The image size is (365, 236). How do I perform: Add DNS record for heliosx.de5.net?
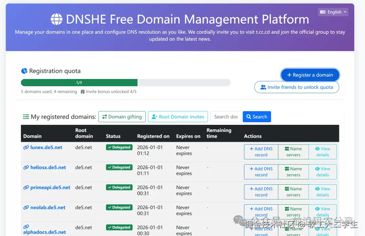point(261,172)
